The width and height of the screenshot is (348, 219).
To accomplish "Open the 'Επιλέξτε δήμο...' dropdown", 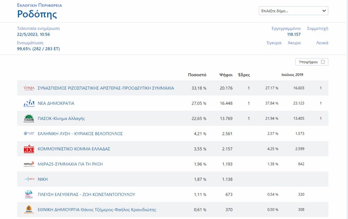I will pos(293,11).
